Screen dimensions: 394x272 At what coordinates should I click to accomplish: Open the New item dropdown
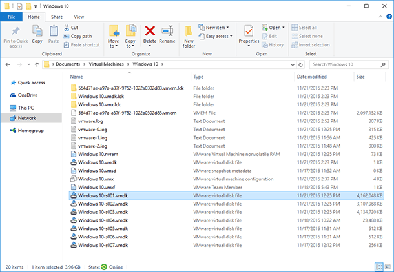(x=214, y=28)
